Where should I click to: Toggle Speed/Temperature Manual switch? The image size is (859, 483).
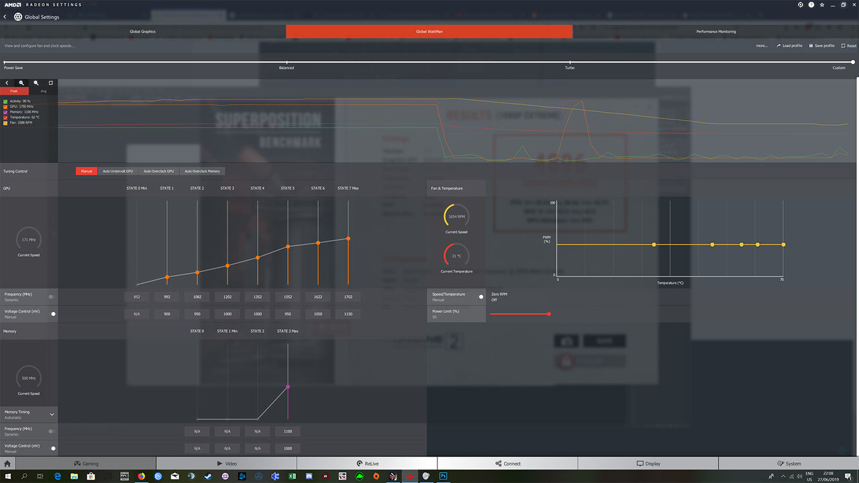click(481, 297)
